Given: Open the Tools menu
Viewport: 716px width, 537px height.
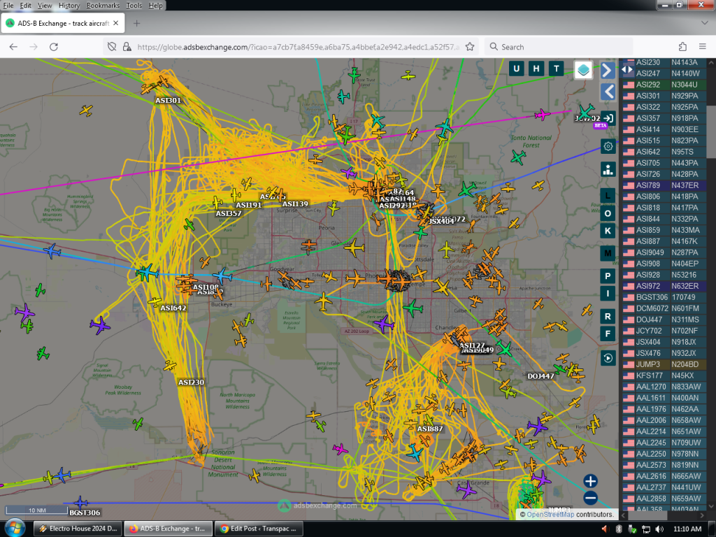Looking at the screenshot, I should point(134,6).
